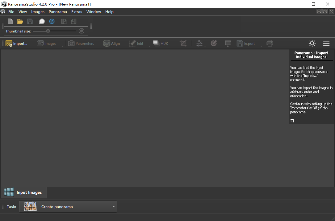Click Import... to load images
Viewport: 335px width, 221px height.
click(16, 44)
